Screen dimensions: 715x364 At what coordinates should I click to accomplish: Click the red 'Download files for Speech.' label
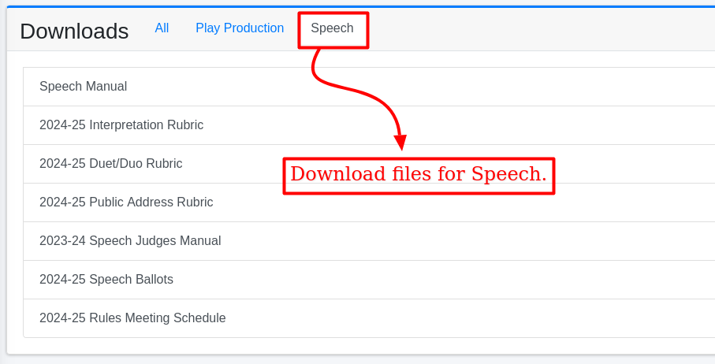[419, 175]
